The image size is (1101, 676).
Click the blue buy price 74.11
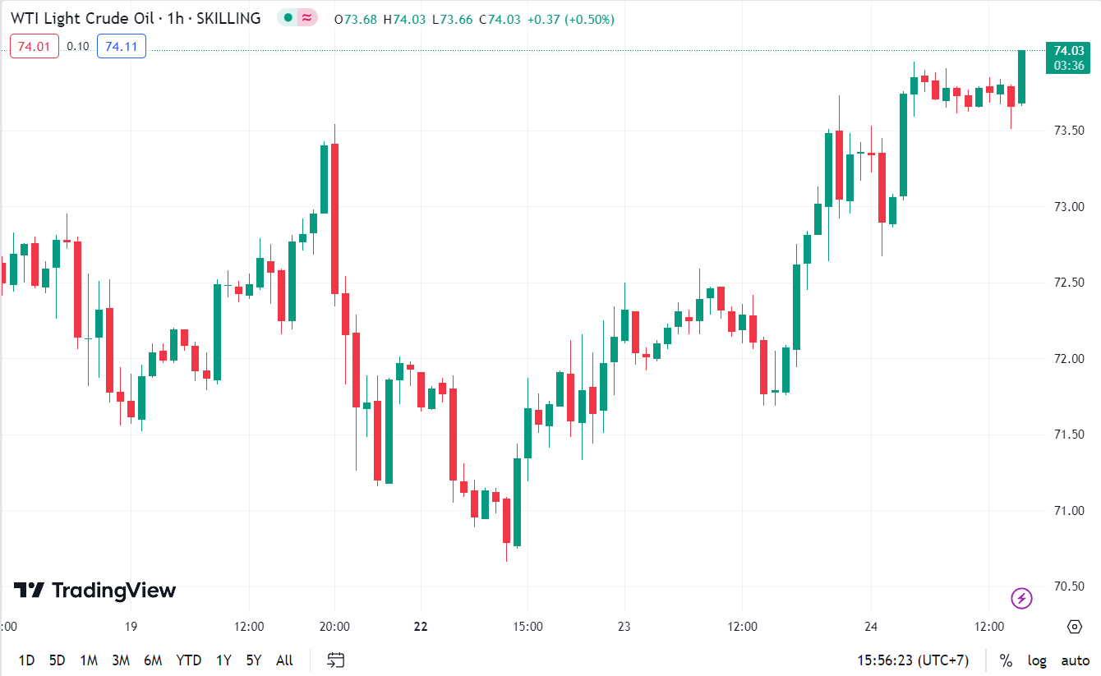point(122,47)
